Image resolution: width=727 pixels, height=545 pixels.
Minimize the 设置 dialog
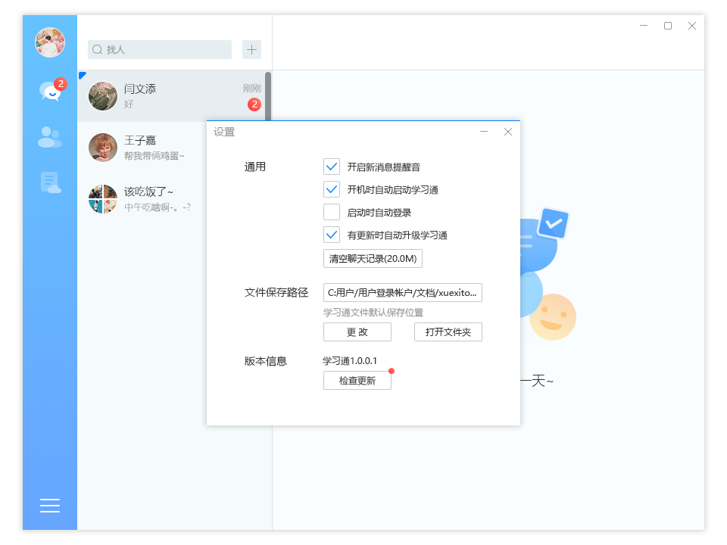[484, 132]
